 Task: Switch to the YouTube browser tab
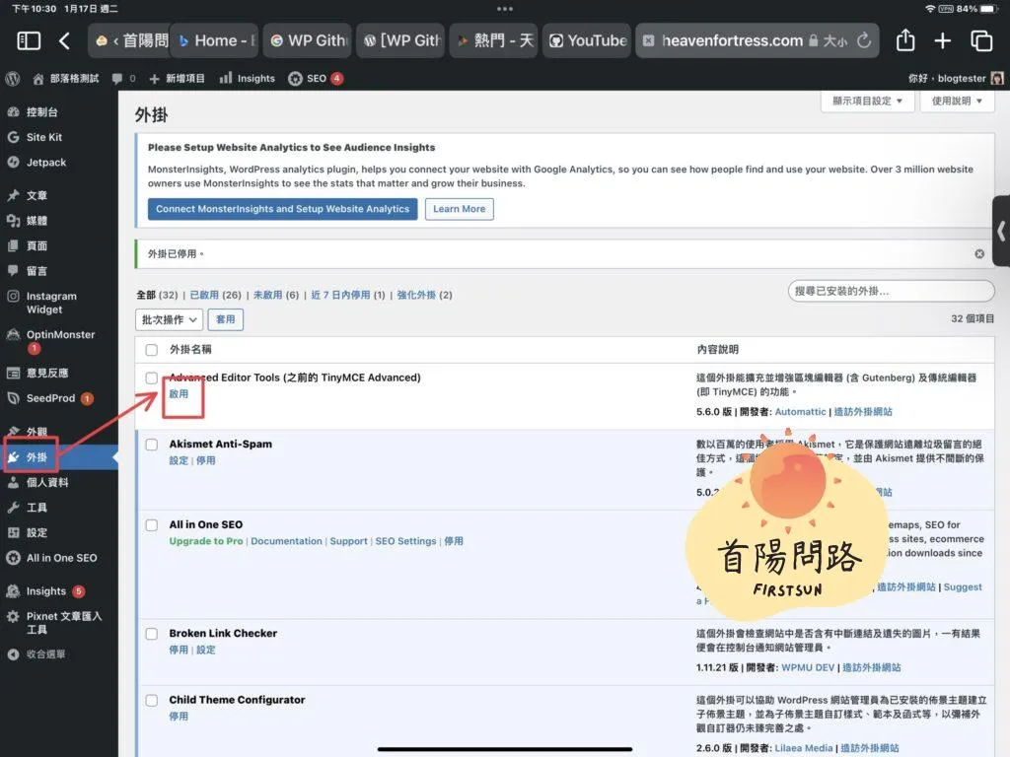click(x=588, y=40)
